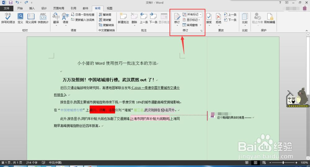Image resolution: width=310 pixels, height=167 pixels.
Task: Convert Traditional to Simplified (繁转简)
Action: tap(105, 15)
